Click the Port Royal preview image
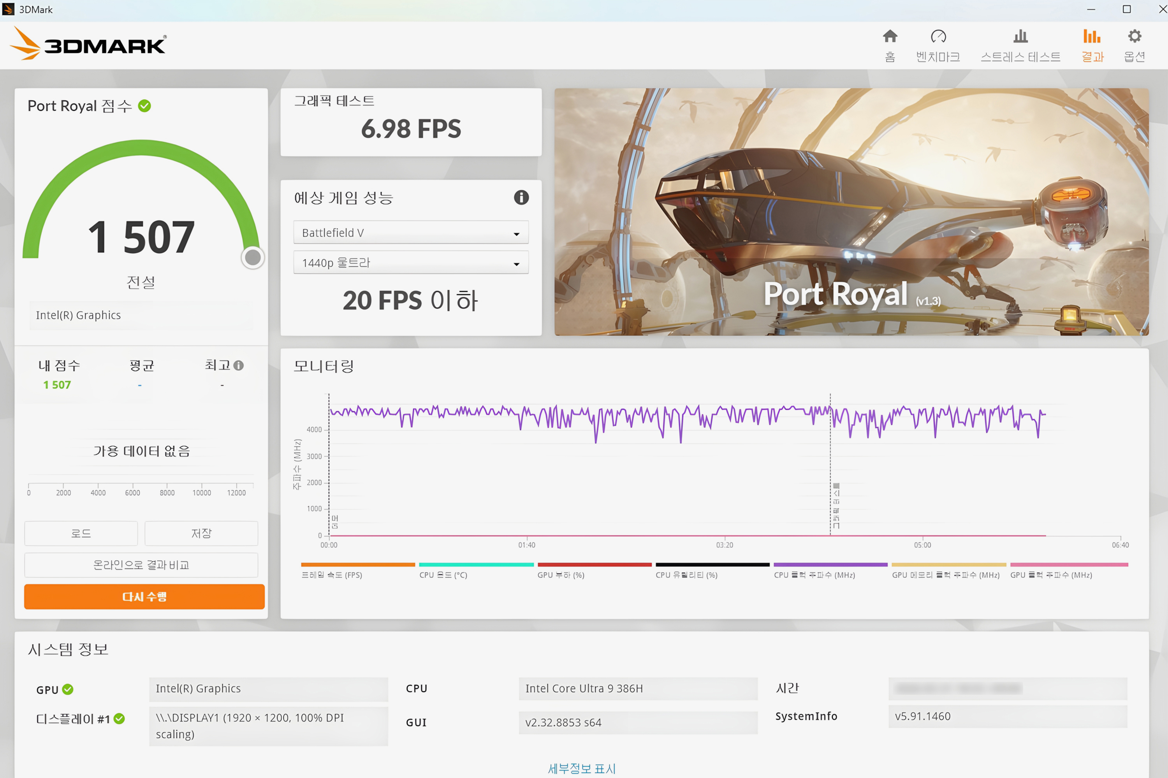The width and height of the screenshot is (1168, 778). 851,212
